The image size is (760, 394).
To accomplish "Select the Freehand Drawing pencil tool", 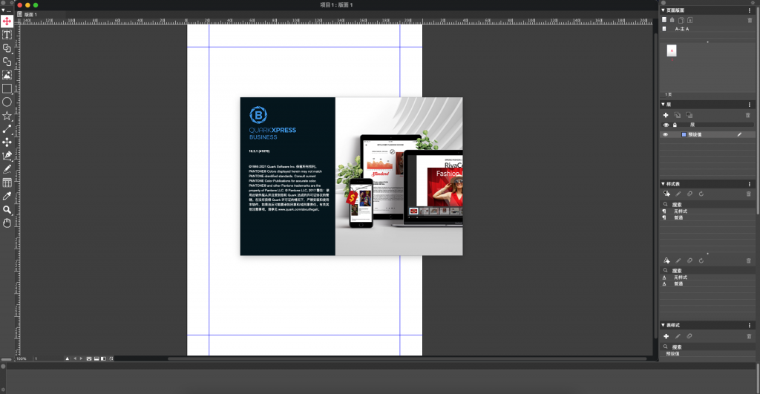I will click(x=7, y=168).
